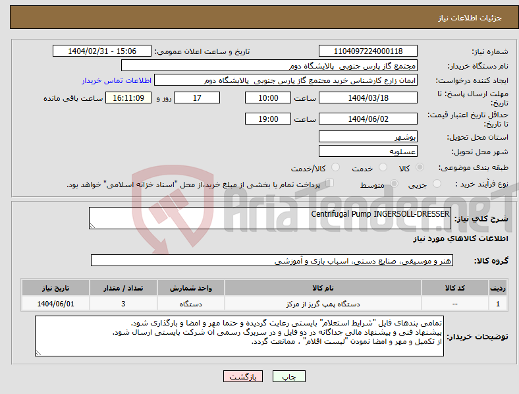The height and width of the screenshot is (394, 519).
Task: Click the remaining days field 17
Action: click(x=197, y=98)
